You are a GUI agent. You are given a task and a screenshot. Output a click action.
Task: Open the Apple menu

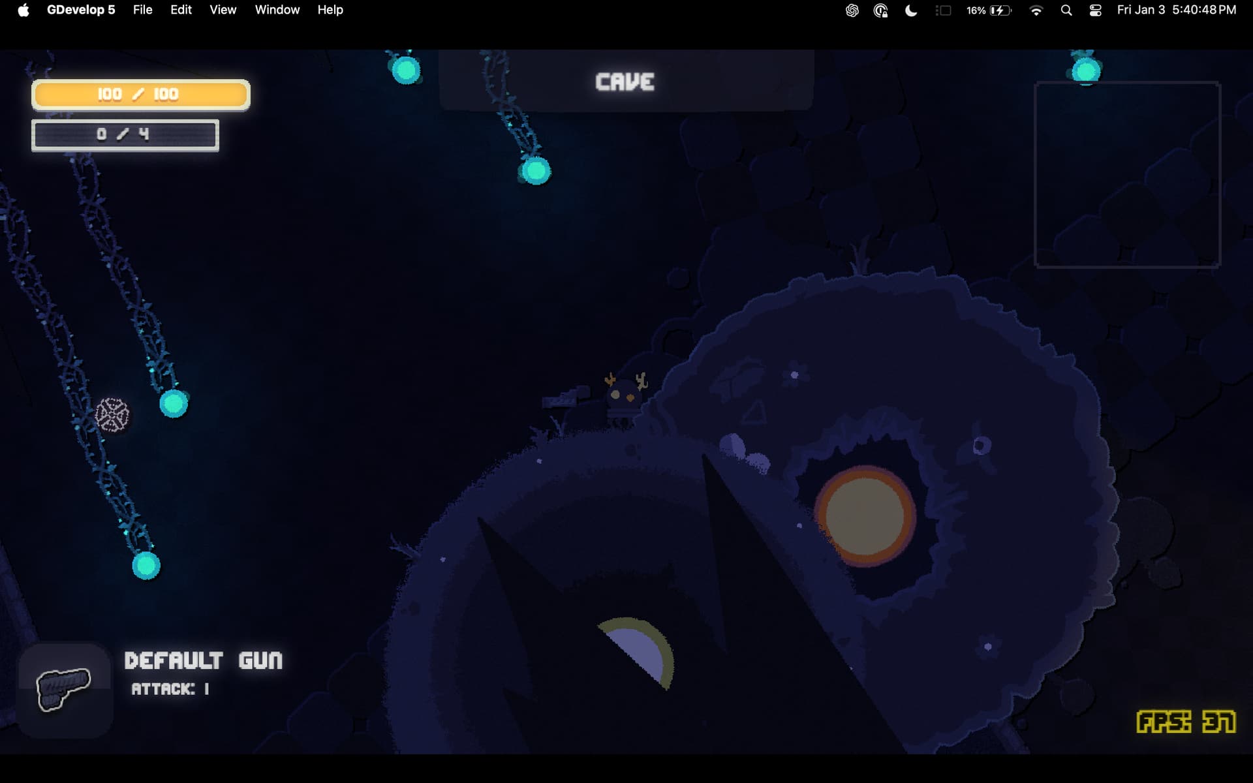click(x=23, y=10)
